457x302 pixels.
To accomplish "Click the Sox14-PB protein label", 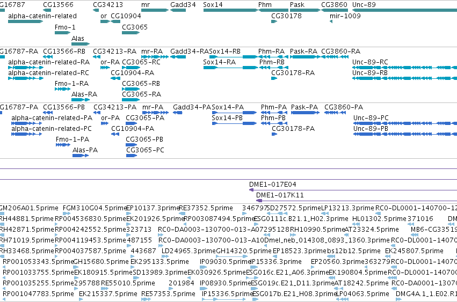I will tap(227, 118).
